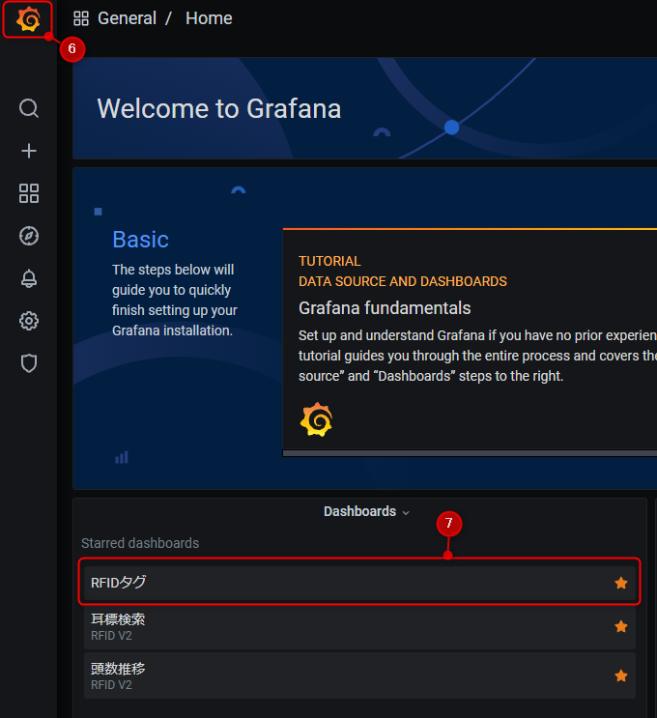Unstar the RFIDタグ dashboard

tap(621, 583)
